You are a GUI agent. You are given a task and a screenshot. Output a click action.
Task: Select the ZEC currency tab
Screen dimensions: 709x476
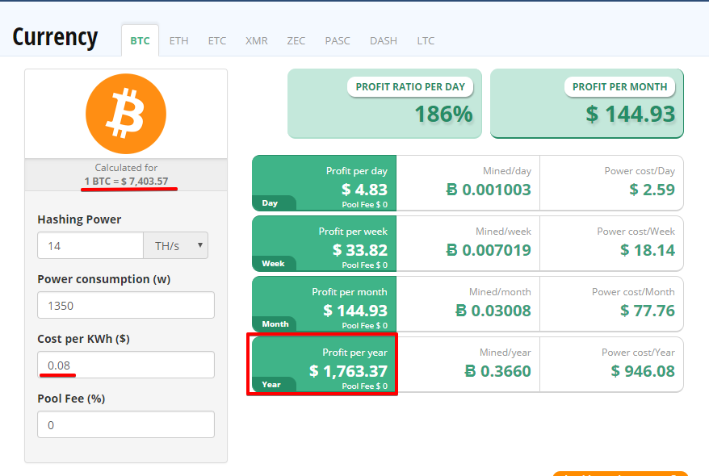(296, 40)
